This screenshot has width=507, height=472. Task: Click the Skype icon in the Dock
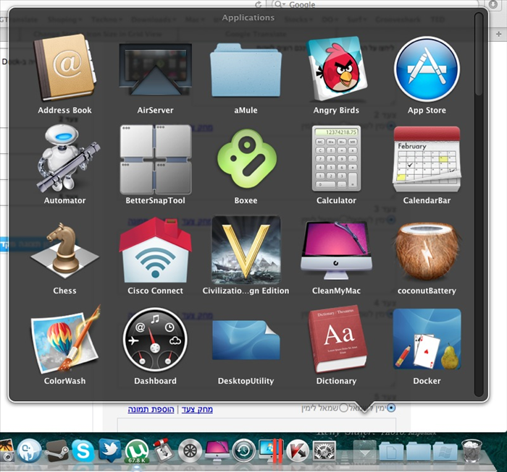click(83, 450)
